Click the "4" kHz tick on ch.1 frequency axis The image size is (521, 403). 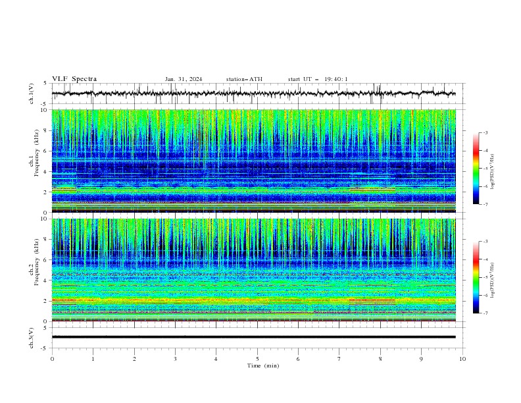click(45, 172)
